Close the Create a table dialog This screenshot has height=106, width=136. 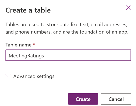pos(128,8)
